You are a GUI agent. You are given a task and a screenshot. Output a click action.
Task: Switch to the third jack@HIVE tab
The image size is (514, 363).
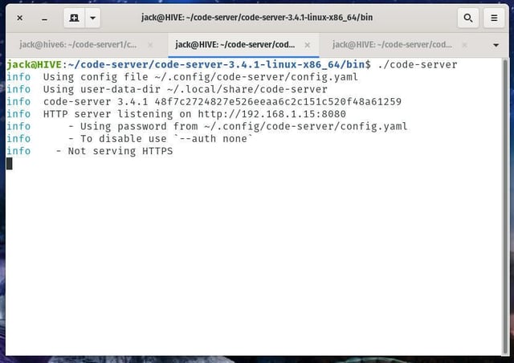pos(392,45)
